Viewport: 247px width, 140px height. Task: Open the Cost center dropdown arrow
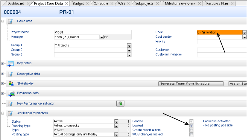tap(244, 37)
